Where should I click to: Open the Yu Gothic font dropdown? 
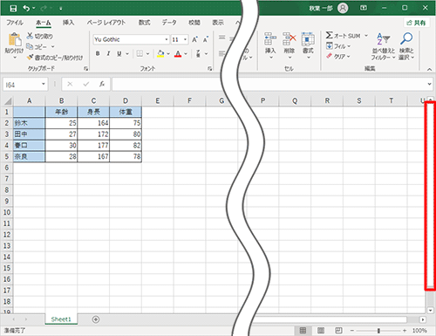click(167, 39)
